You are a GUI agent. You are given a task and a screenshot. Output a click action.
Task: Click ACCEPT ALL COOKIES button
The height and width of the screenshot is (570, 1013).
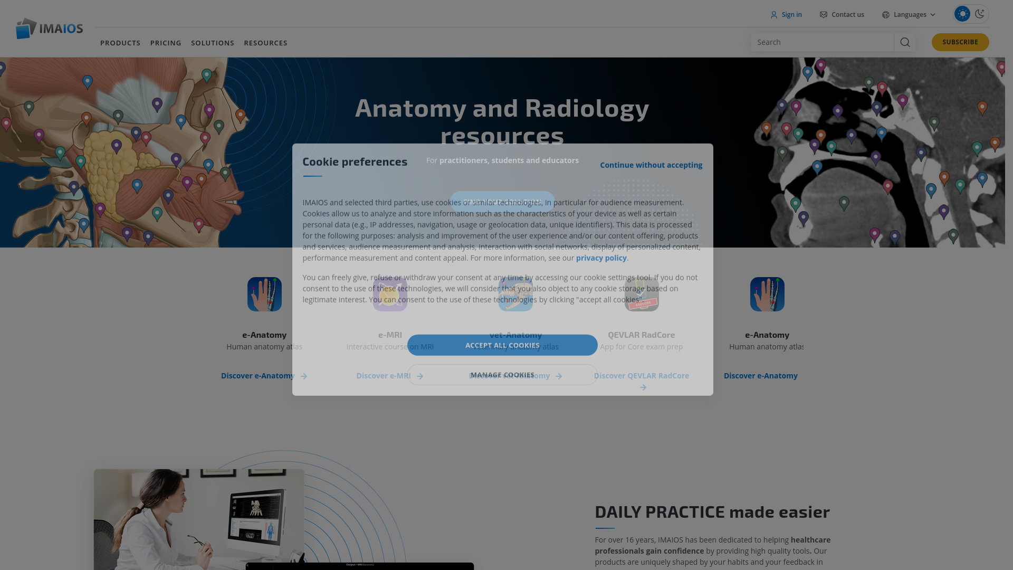pos(502,345)
